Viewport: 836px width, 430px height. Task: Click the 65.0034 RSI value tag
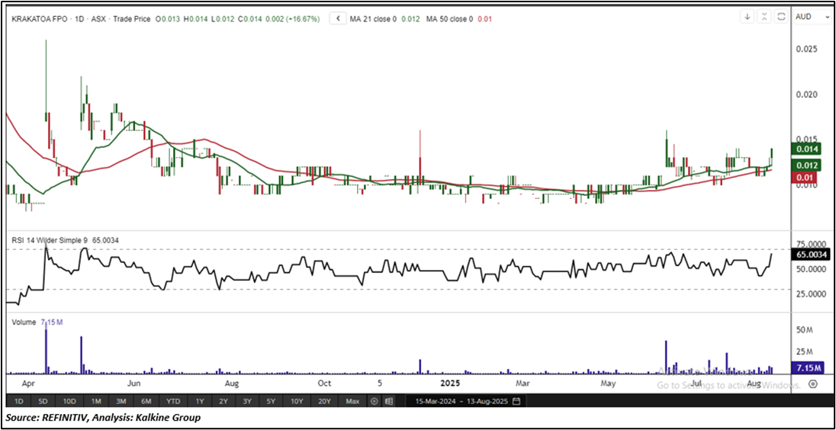810,255
